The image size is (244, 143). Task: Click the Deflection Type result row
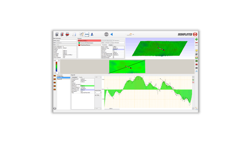pyautogui.click(x=83, y=89)
